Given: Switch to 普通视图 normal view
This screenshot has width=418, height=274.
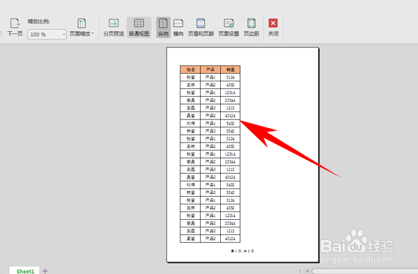Looking at the screenshot, I should pyautogui.click(x=139, y=27).
